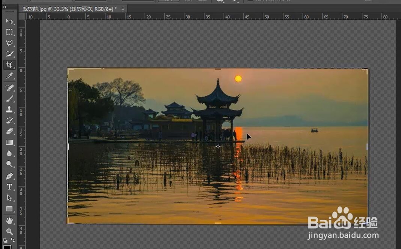The image size is (401, 249).
Task: Click the crop box top-right corner handle
Action: point(365,71)
